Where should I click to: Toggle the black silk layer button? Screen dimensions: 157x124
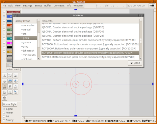[9, 47]
